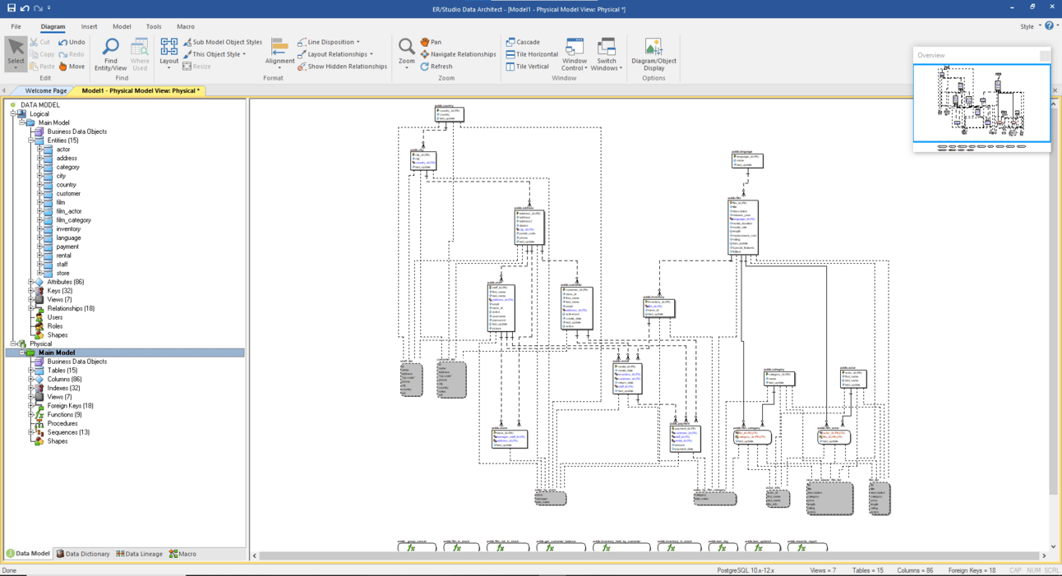Click the Undo button
This screenshot has height=576, width=1062.
coord(72,42)
